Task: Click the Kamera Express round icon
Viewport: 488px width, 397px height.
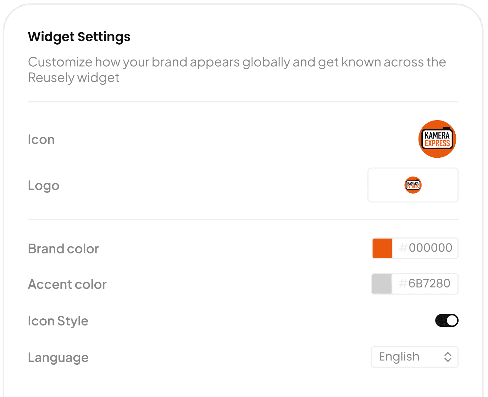Action: 437,139
